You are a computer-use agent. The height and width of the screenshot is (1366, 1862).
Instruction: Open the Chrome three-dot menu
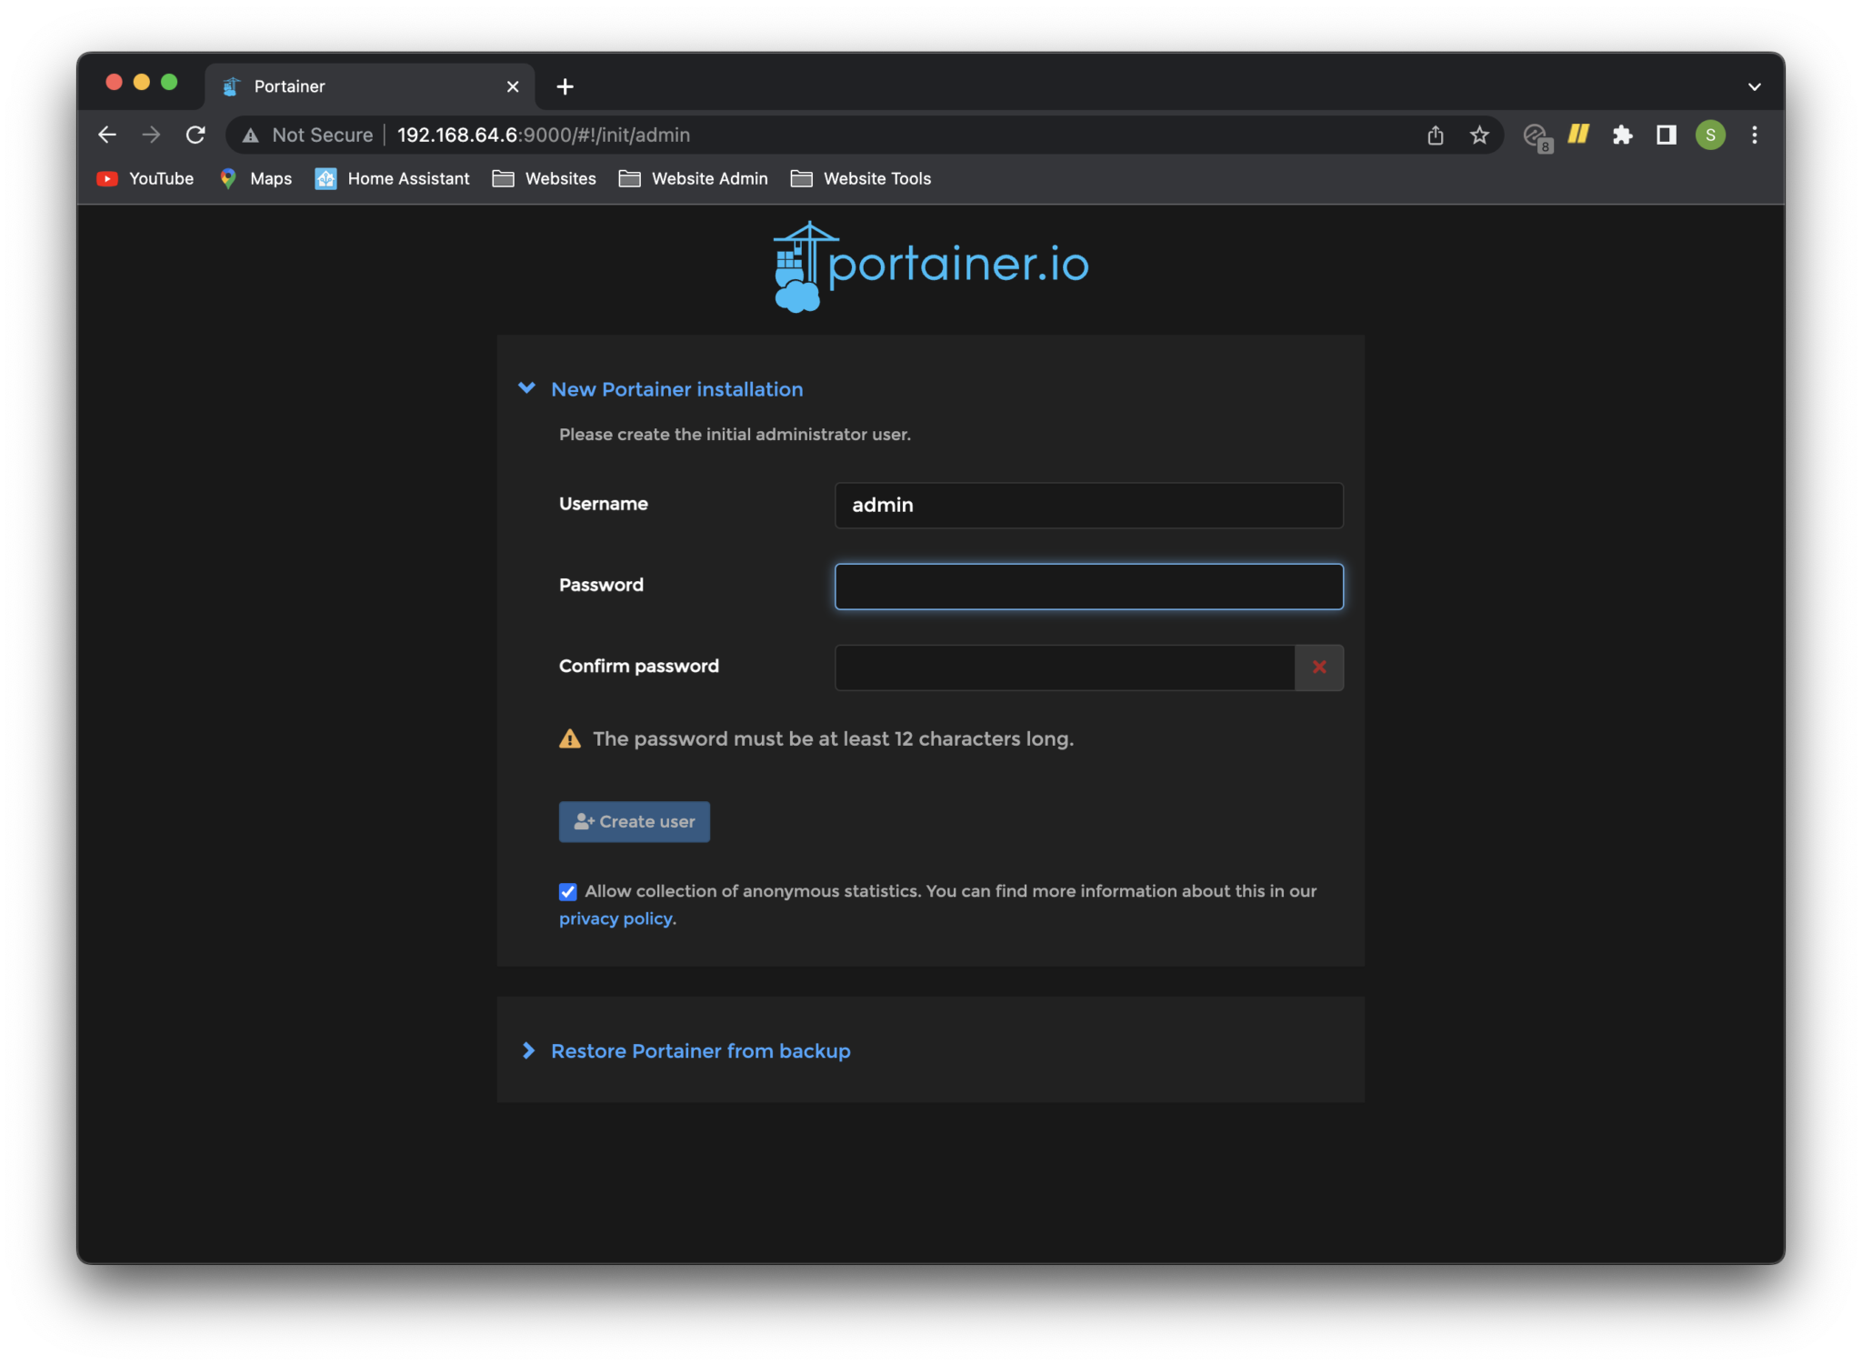pos(1754,135)
